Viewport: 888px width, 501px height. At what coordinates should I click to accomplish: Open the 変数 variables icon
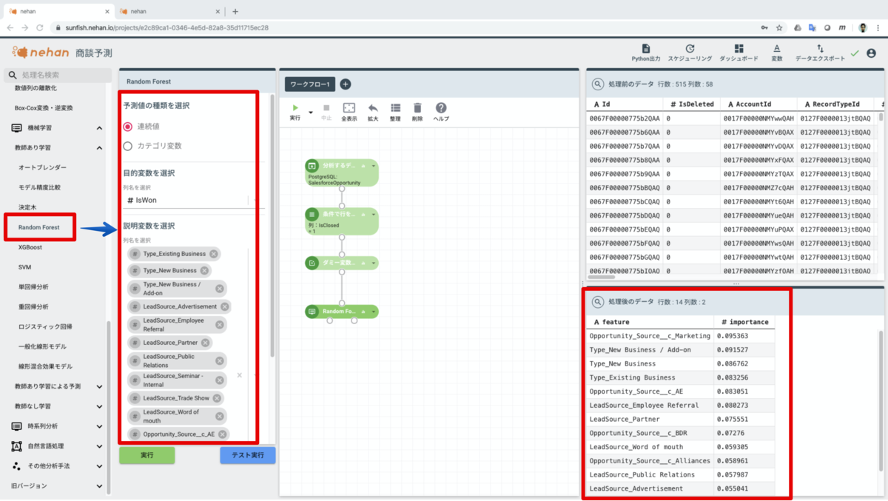click(x=777, y=48)
